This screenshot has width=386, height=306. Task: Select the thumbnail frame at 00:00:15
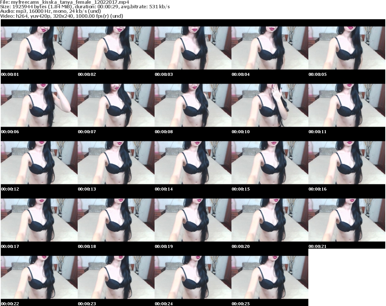270,163
